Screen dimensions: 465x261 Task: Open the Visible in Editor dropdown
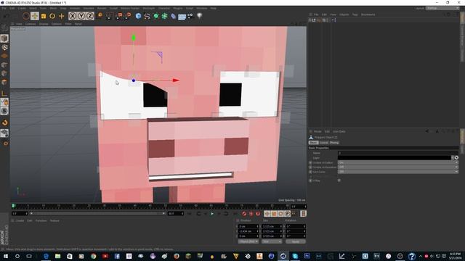[x=397, y=162]
